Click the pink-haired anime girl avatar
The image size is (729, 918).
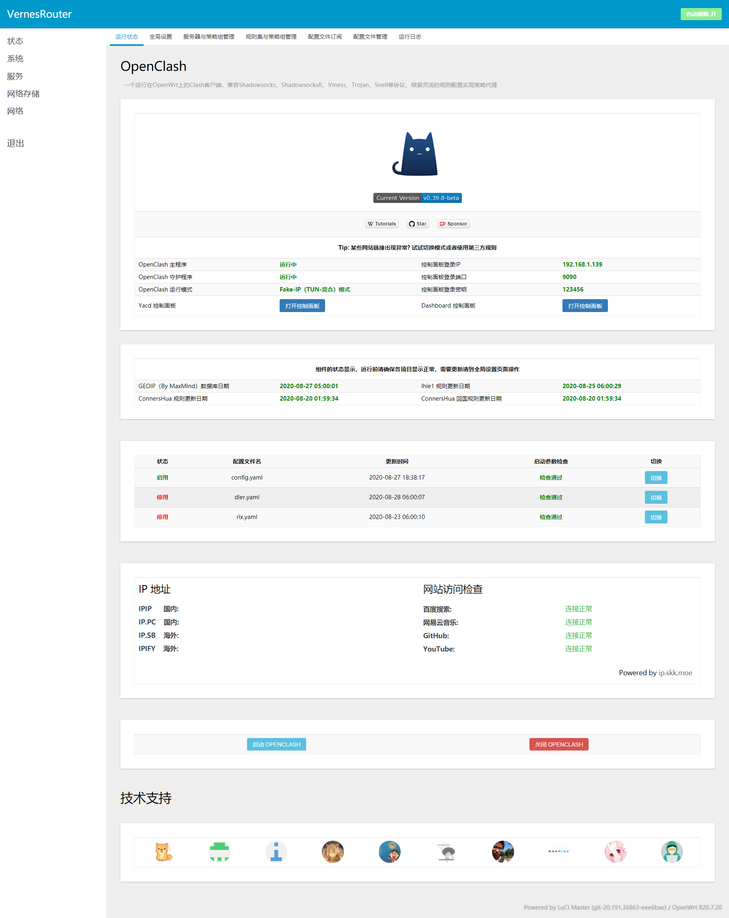click(x=616, y=852)
